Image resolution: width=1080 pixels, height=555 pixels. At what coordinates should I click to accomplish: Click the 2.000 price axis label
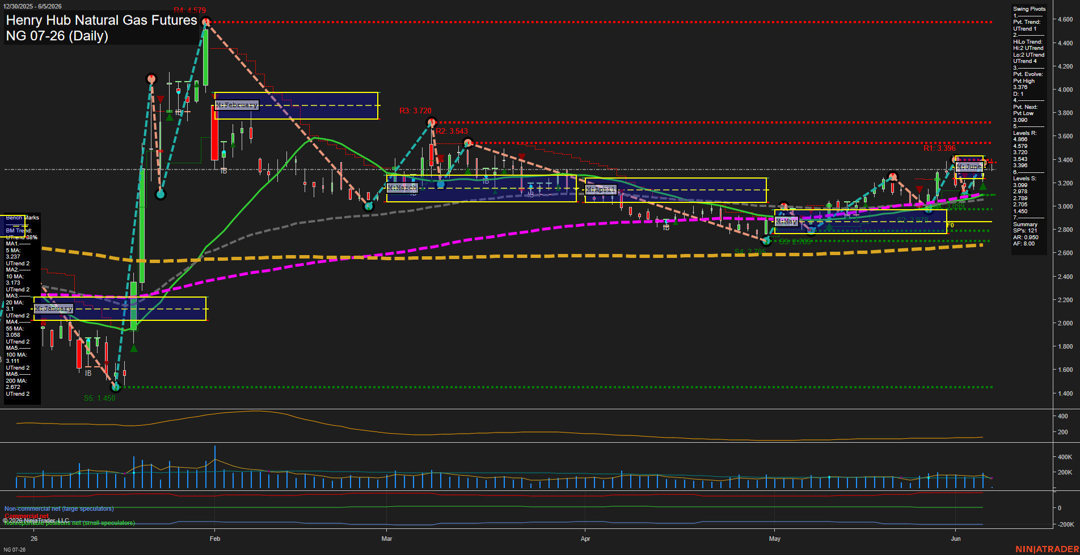click(1065, 323)
